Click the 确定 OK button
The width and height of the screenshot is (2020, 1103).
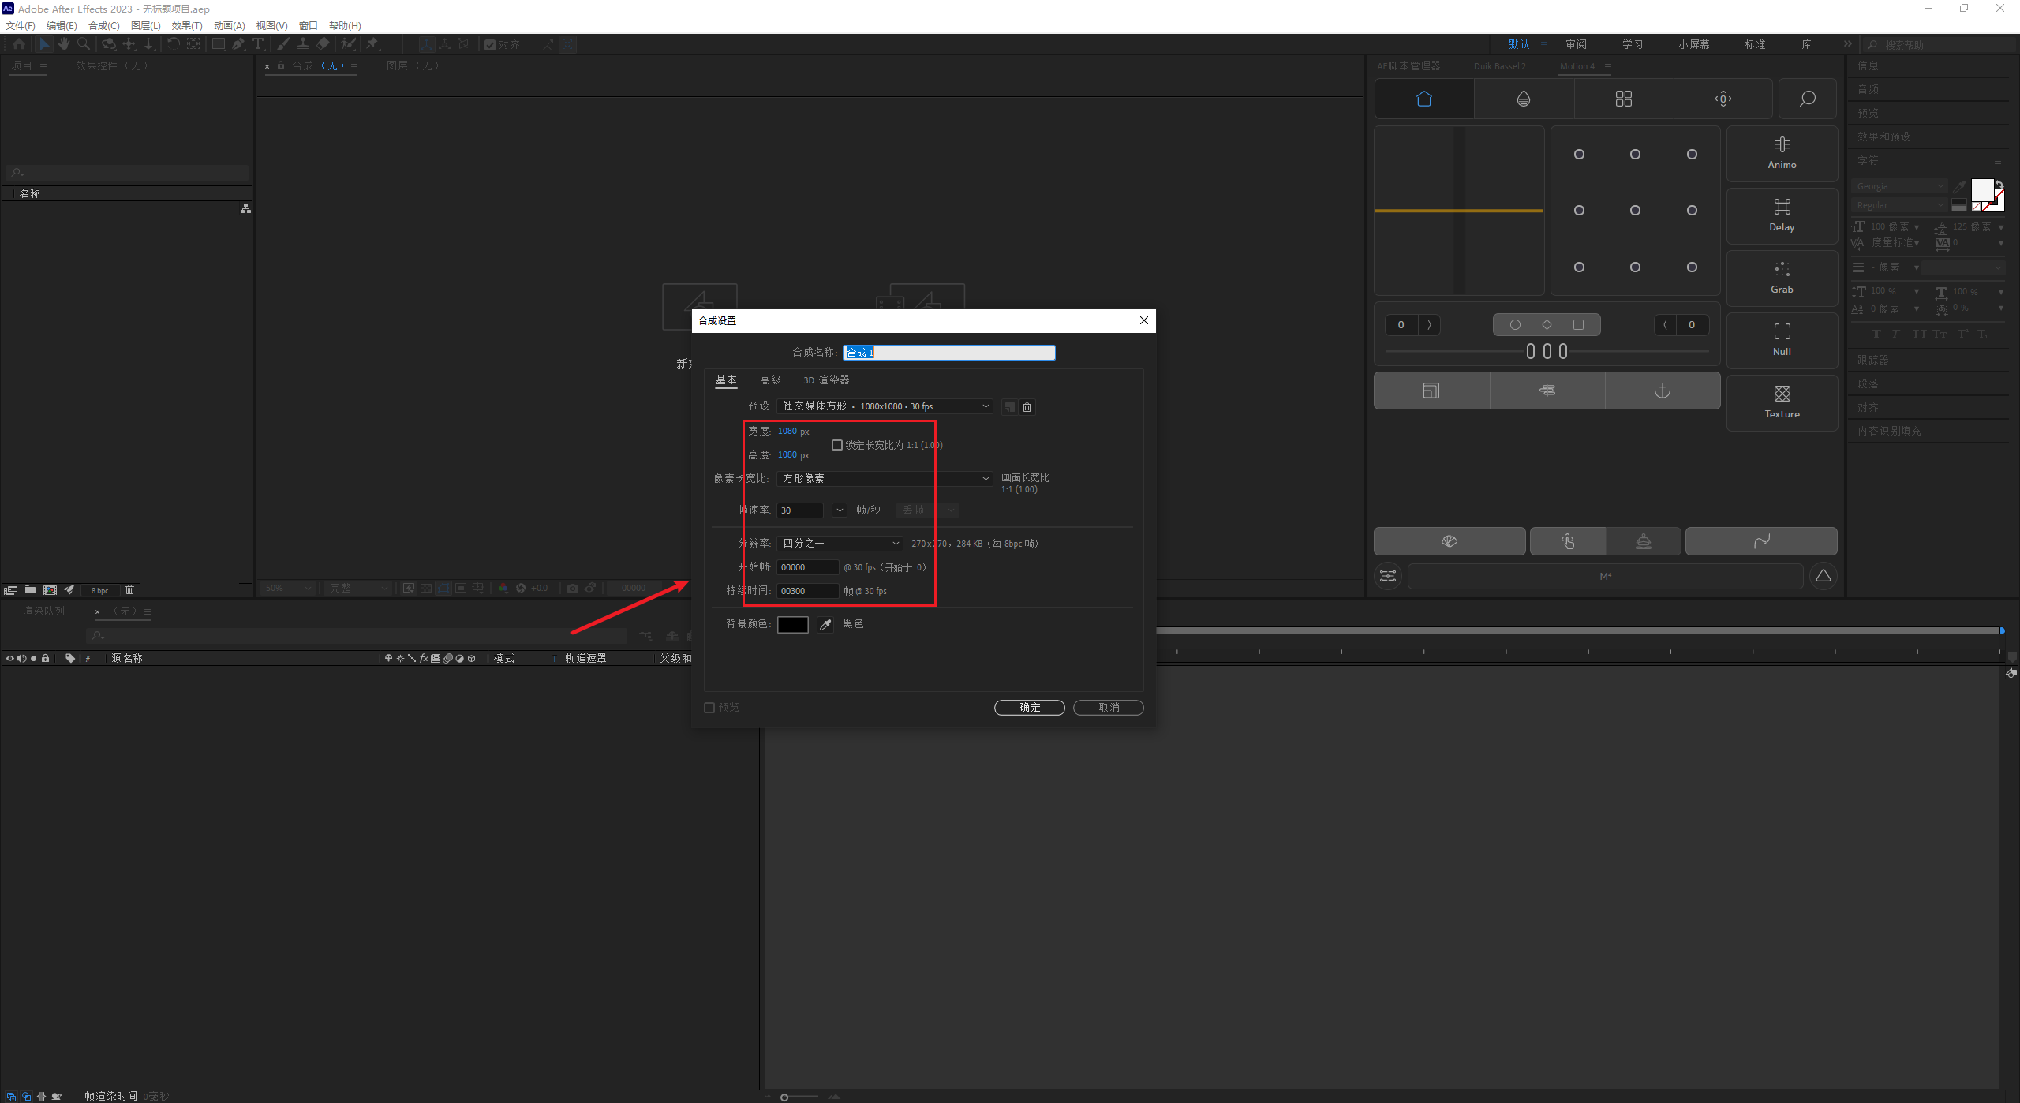click(1030, 708)
